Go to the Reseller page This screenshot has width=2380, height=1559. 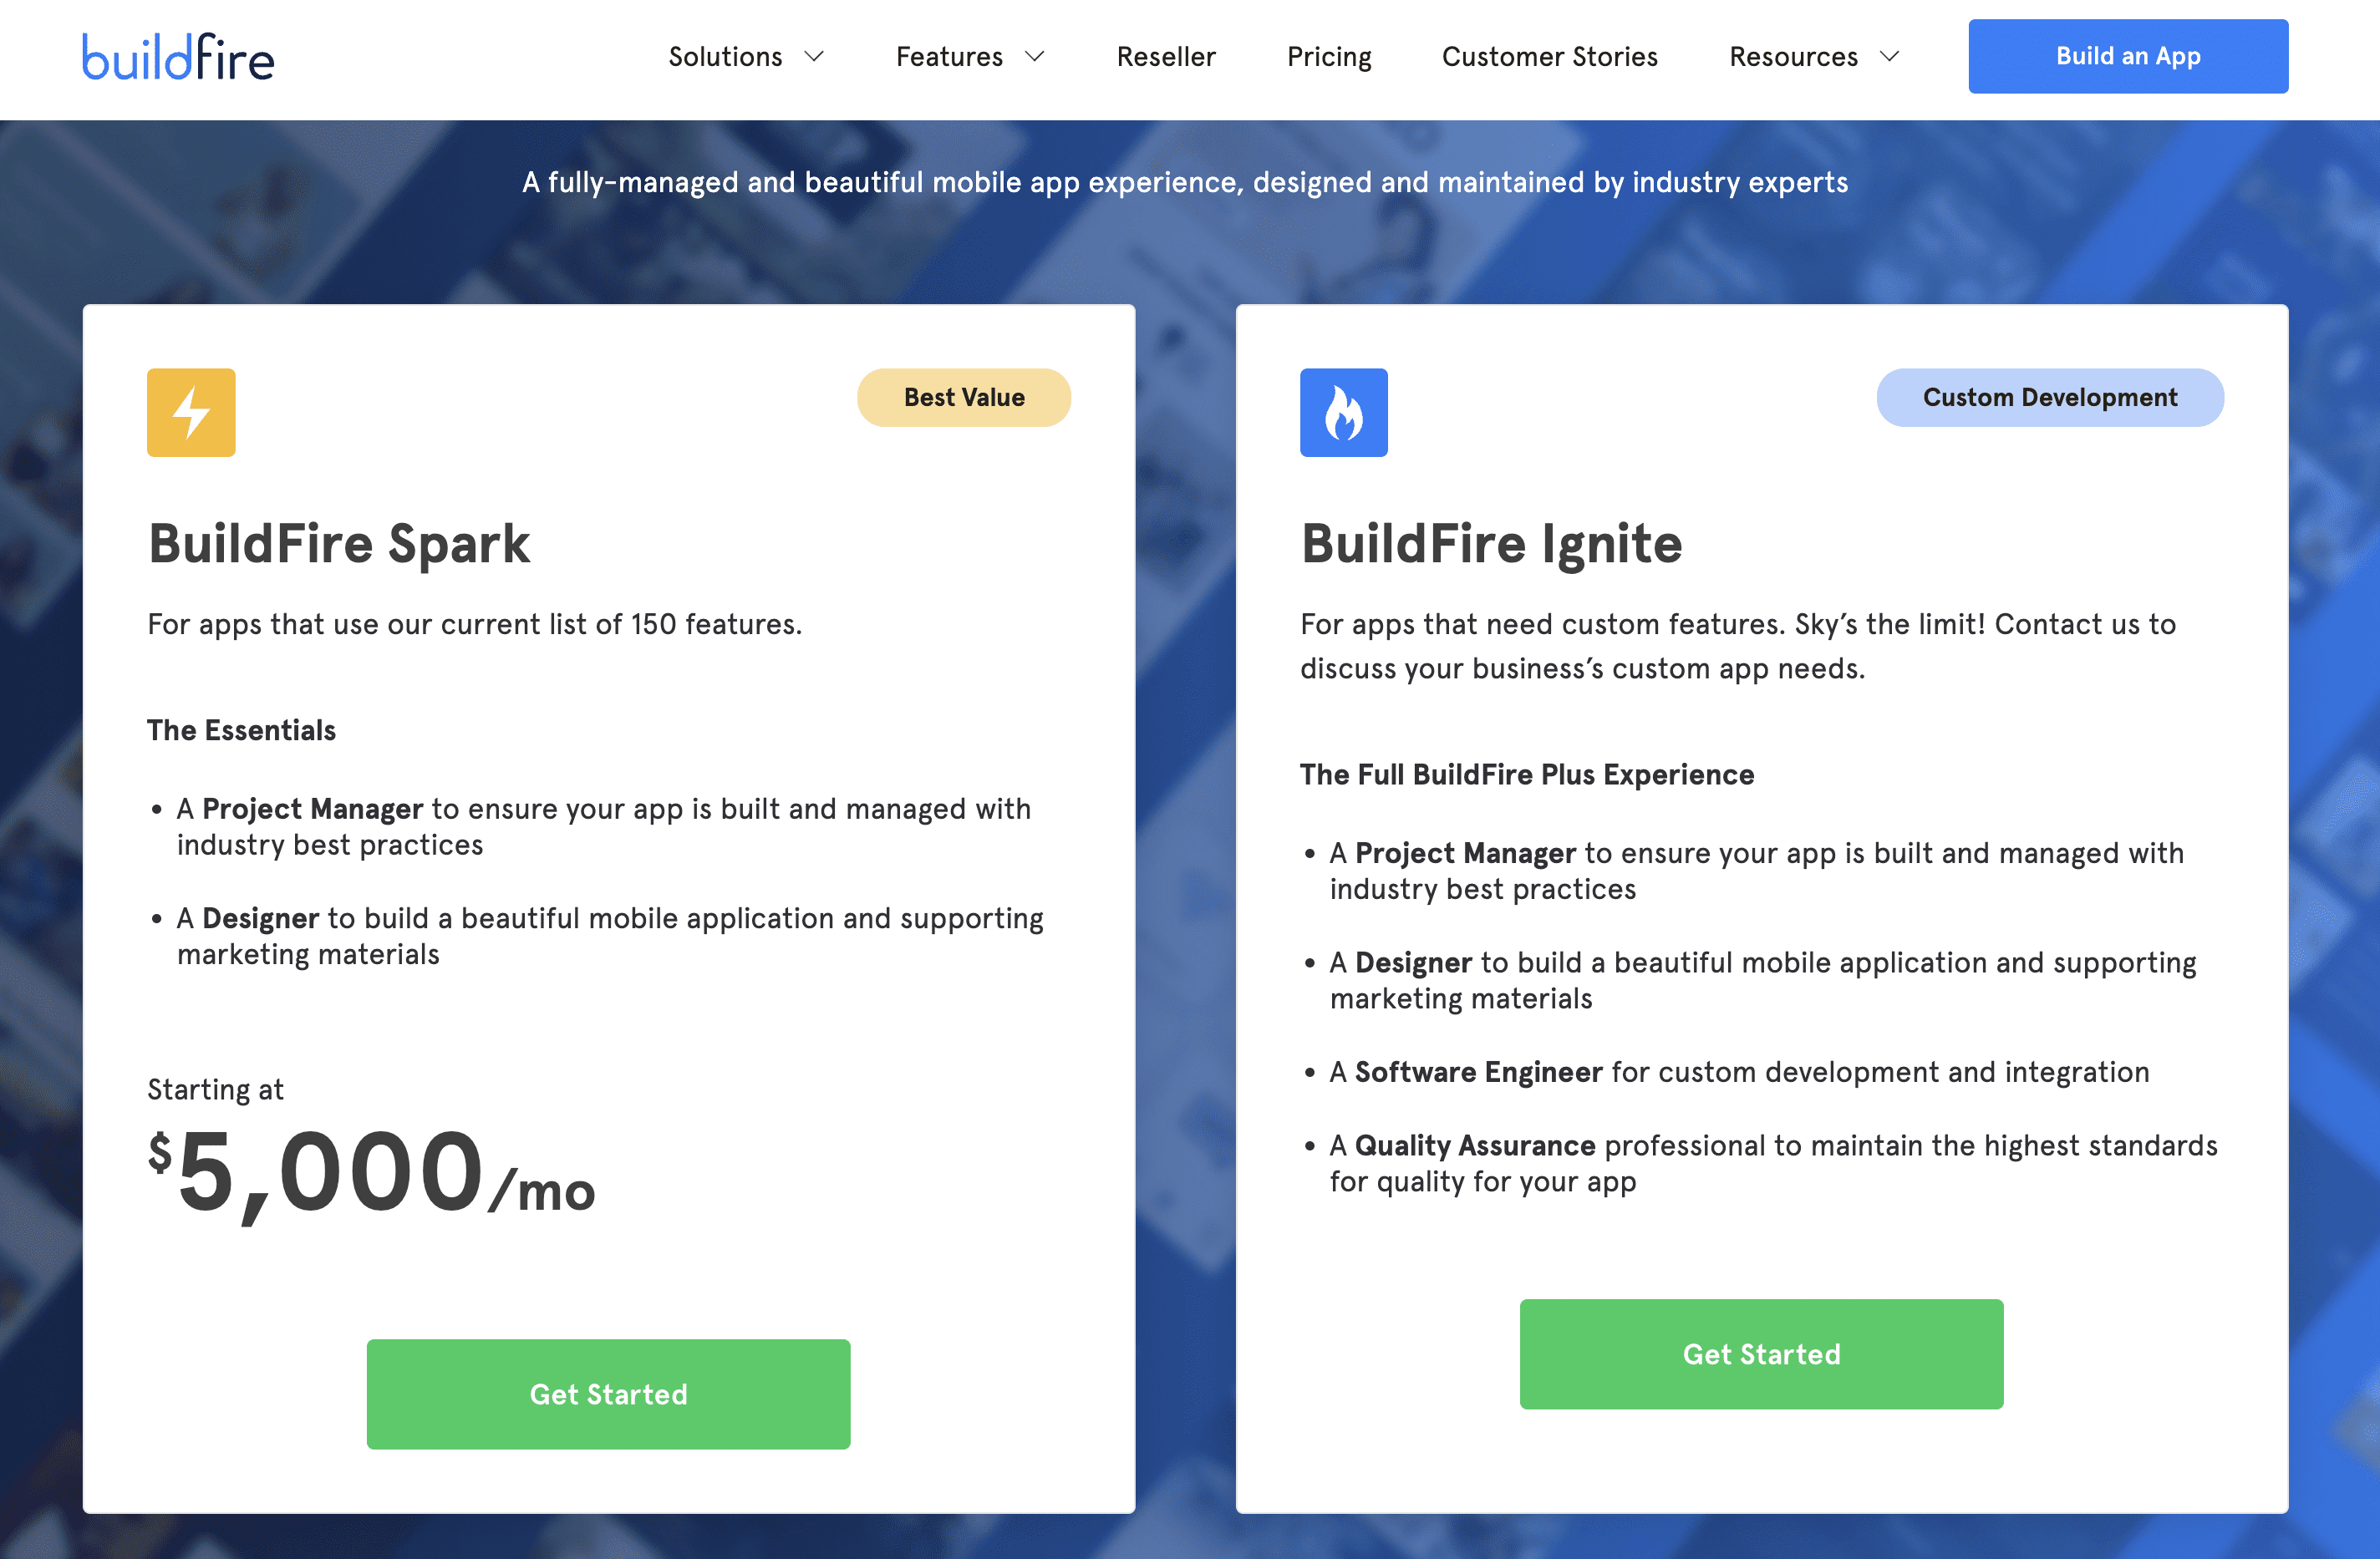[x=1166, y=57]
